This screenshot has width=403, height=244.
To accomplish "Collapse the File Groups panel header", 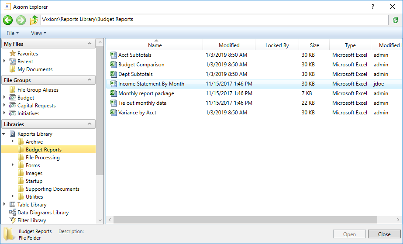I will [x=90, y=80].
